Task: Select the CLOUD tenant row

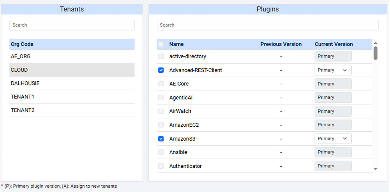Action: [72, 70]
